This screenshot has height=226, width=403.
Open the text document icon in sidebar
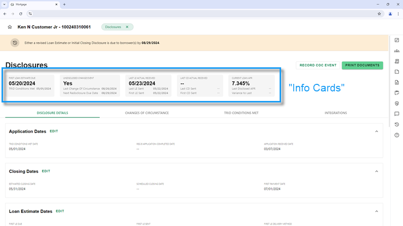(x=397, y=82)
